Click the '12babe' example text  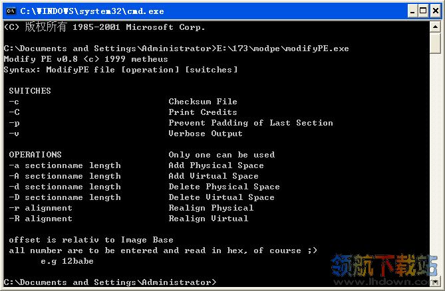(78, 261)
